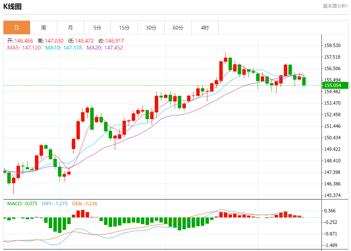Screen dimensions: 351x251
Task: Click the 158.530 price axis label
Action: tap(333, 45)
